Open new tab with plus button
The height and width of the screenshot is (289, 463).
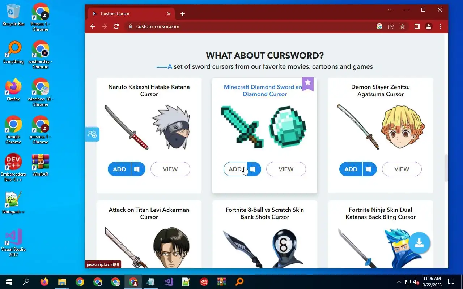[183, 14]
